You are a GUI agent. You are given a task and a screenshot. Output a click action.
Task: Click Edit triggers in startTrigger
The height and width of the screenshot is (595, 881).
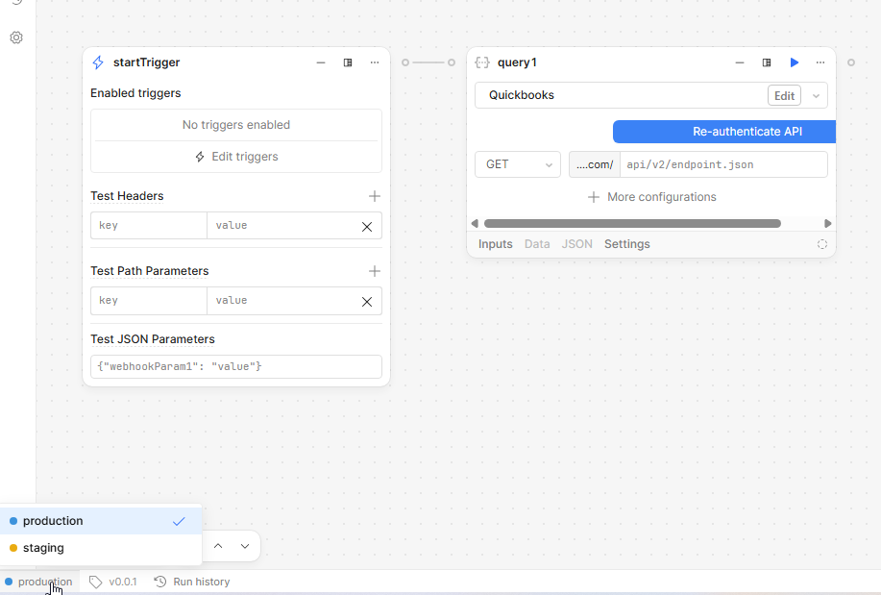pos(236,157)
